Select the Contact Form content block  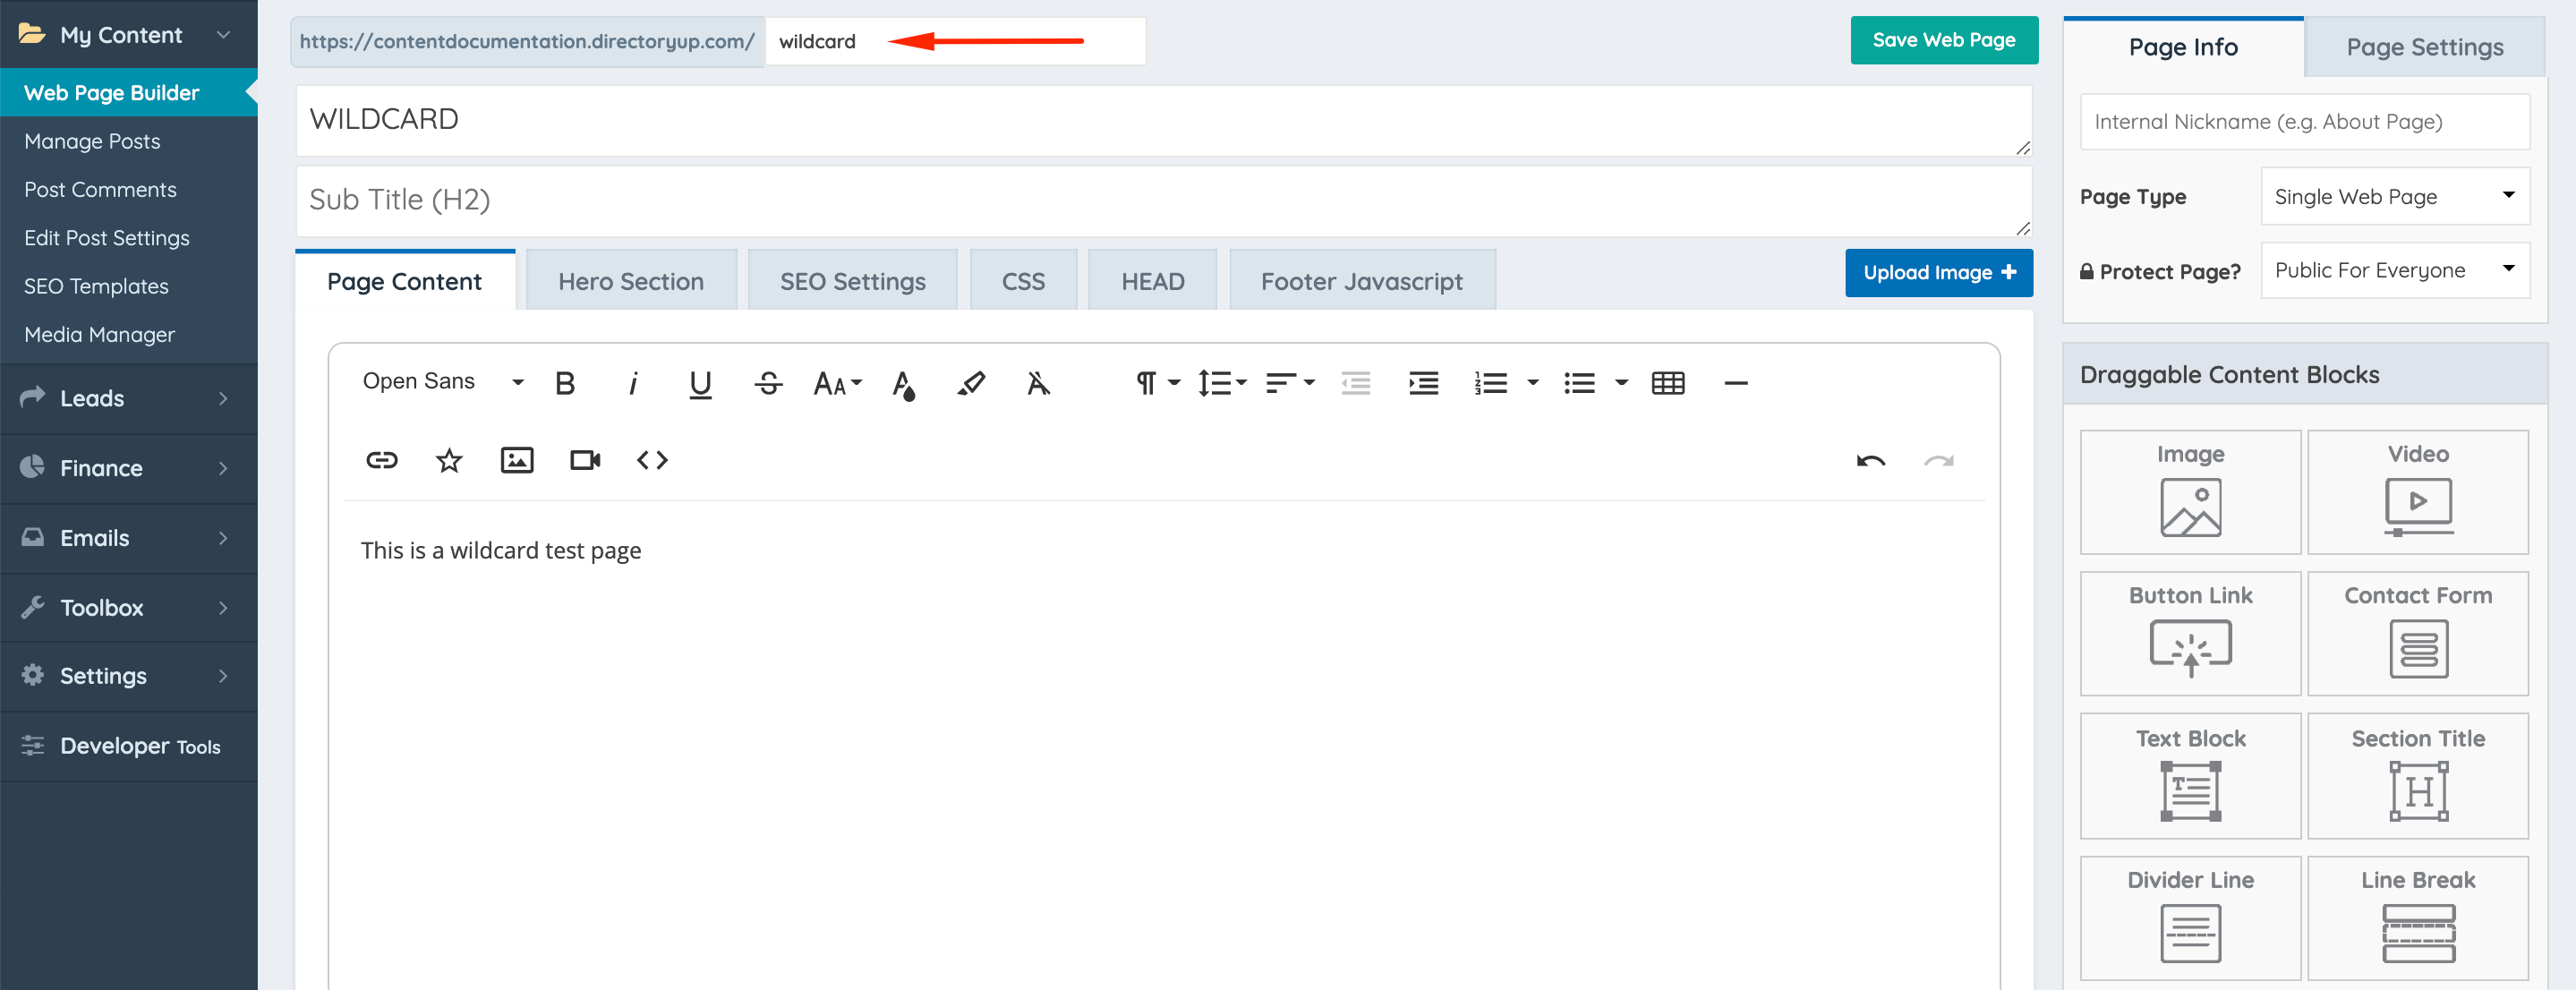point(2417,633)
